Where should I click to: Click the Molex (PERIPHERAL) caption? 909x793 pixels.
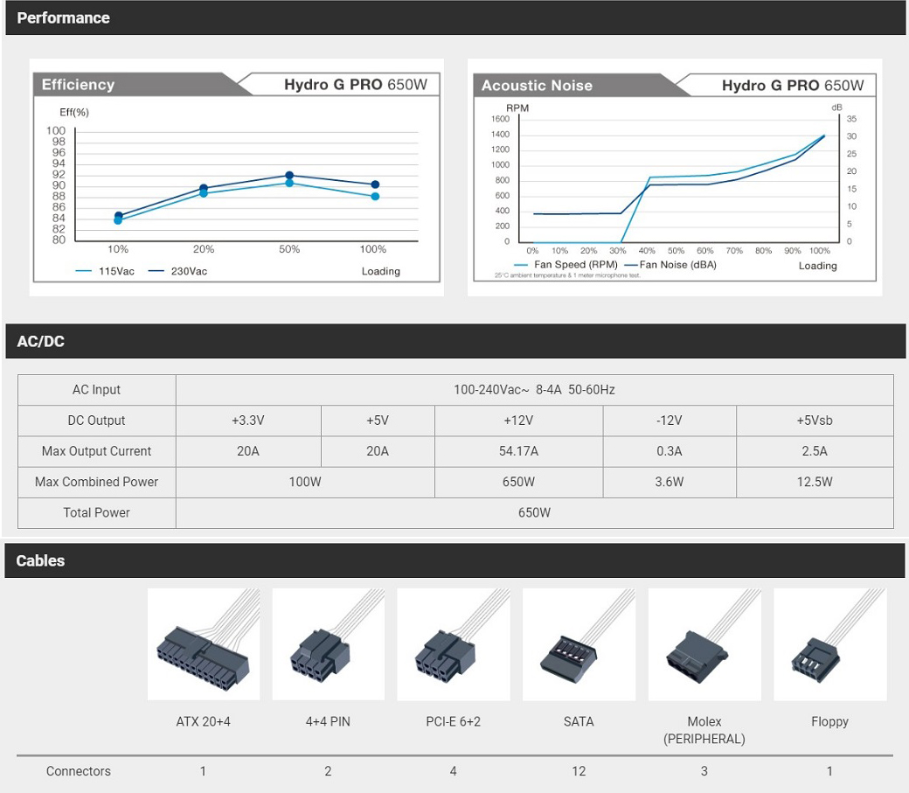pos(704,730)
